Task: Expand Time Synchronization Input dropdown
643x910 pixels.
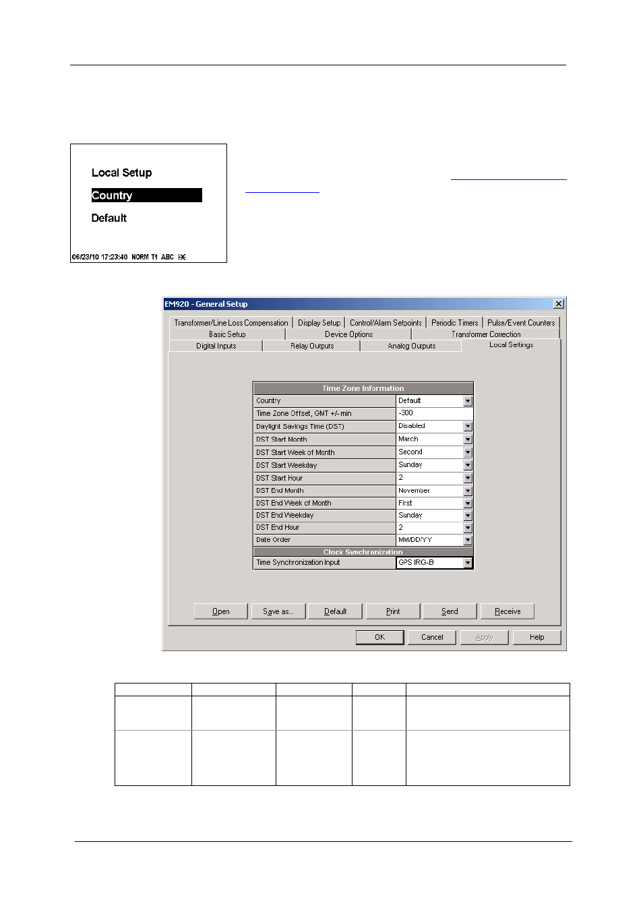Action: click(x=468, y=563)
